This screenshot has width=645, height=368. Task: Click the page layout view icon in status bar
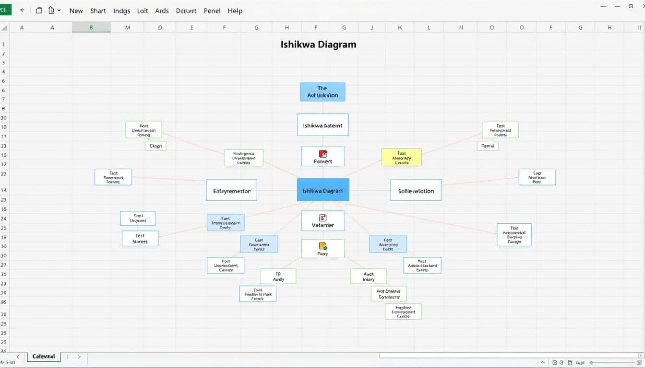(570, 363)
